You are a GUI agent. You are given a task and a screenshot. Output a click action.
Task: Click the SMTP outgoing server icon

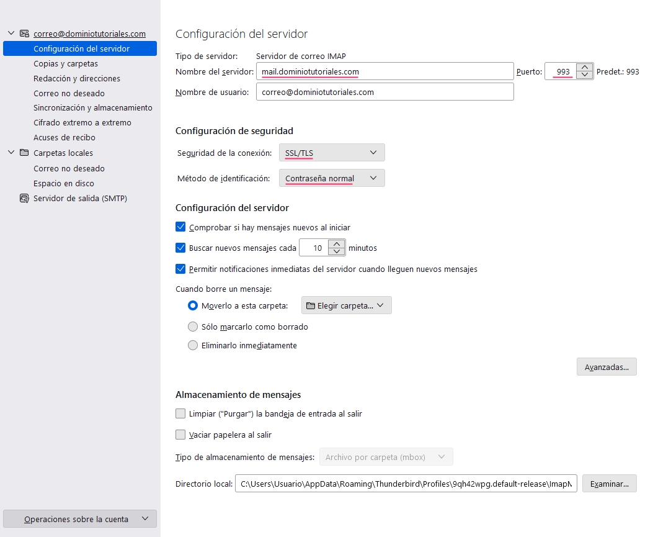click(x=25, y=199)
